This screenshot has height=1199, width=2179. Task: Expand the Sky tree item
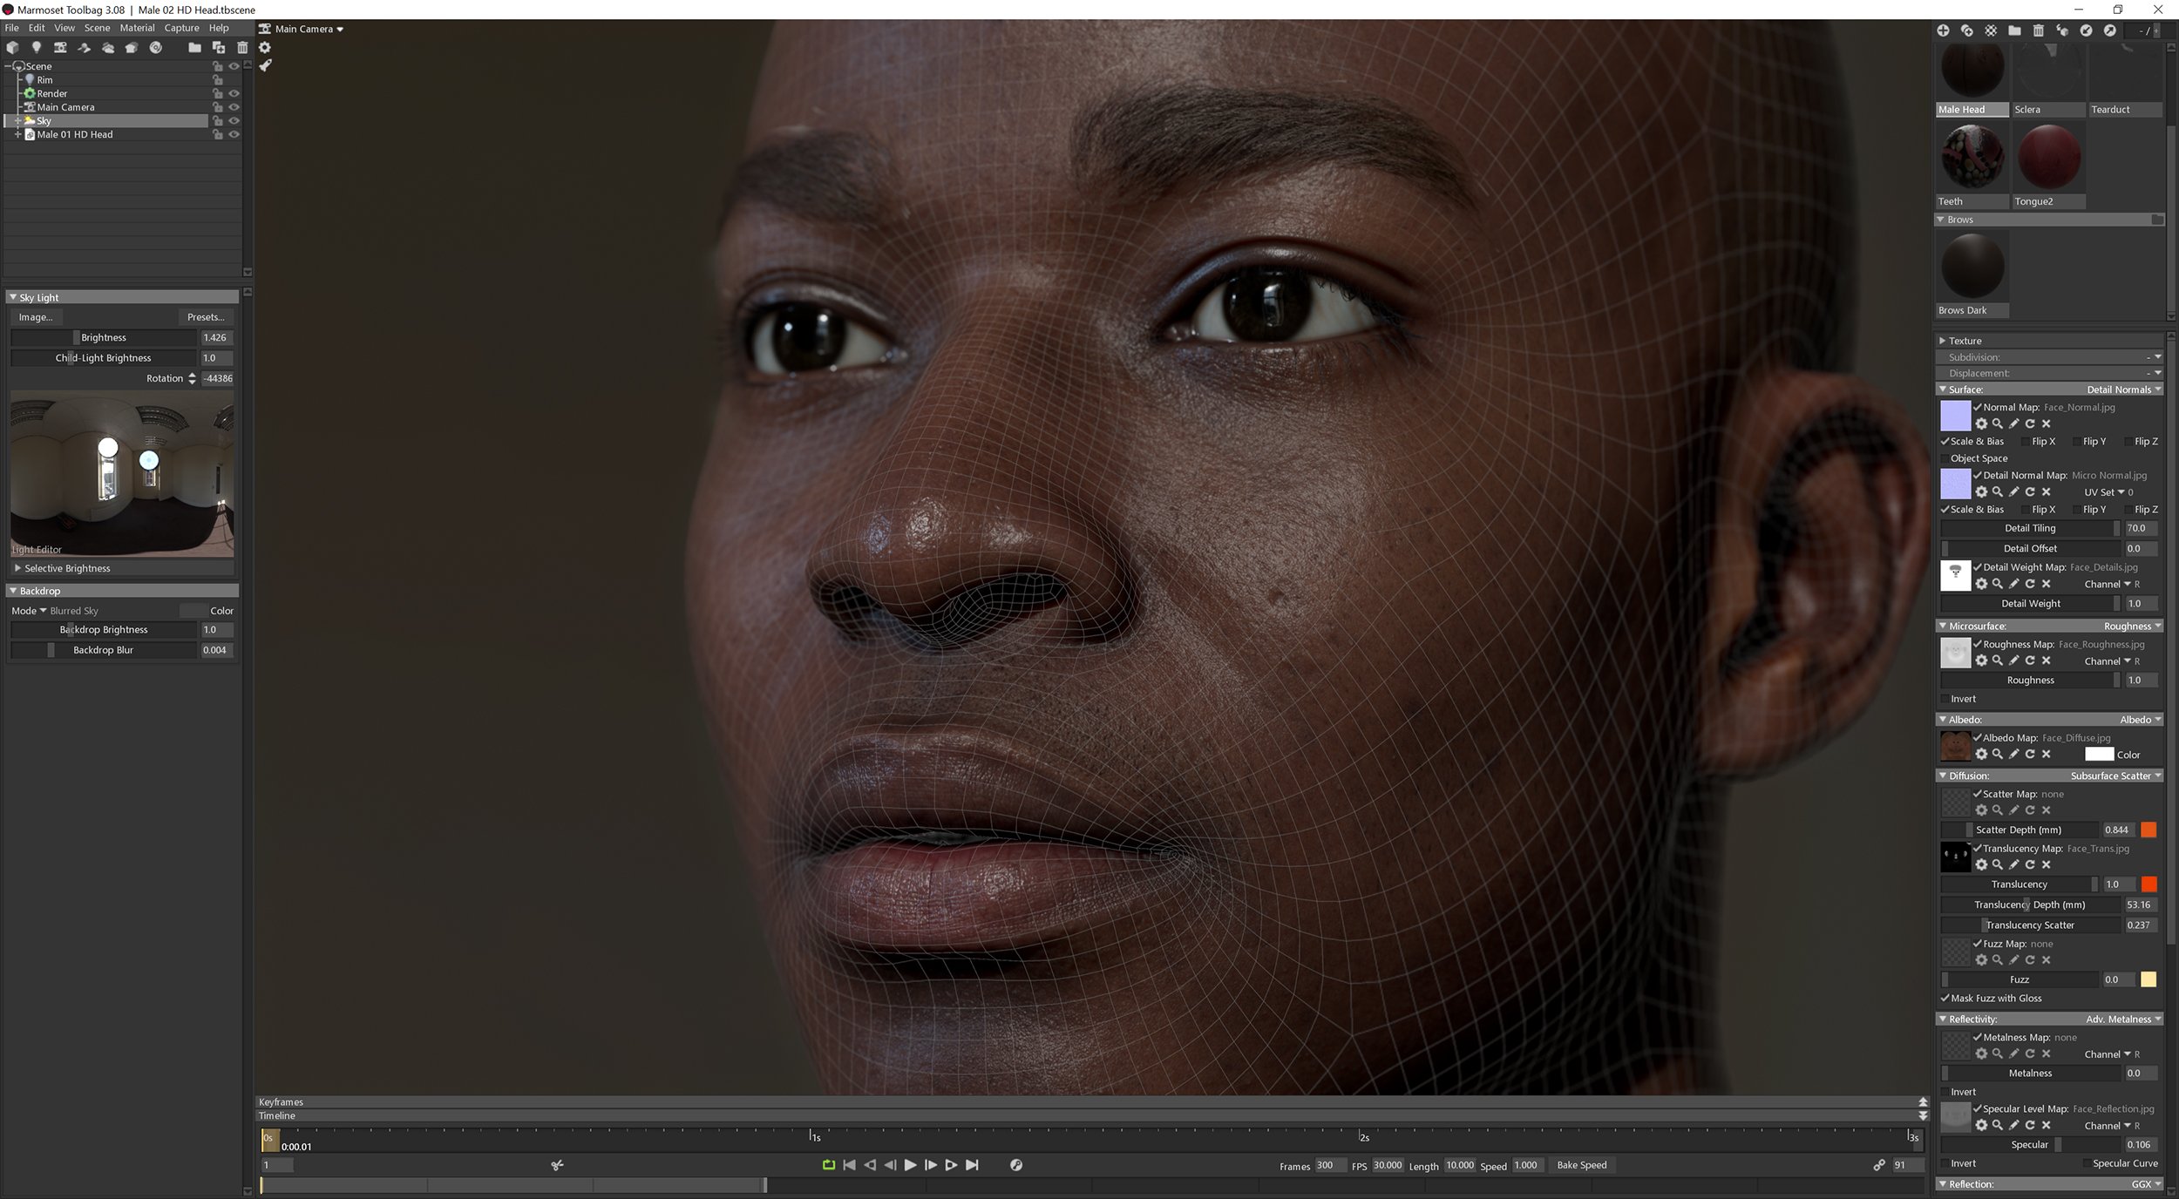pyautogui.click(x=17, y=121)
